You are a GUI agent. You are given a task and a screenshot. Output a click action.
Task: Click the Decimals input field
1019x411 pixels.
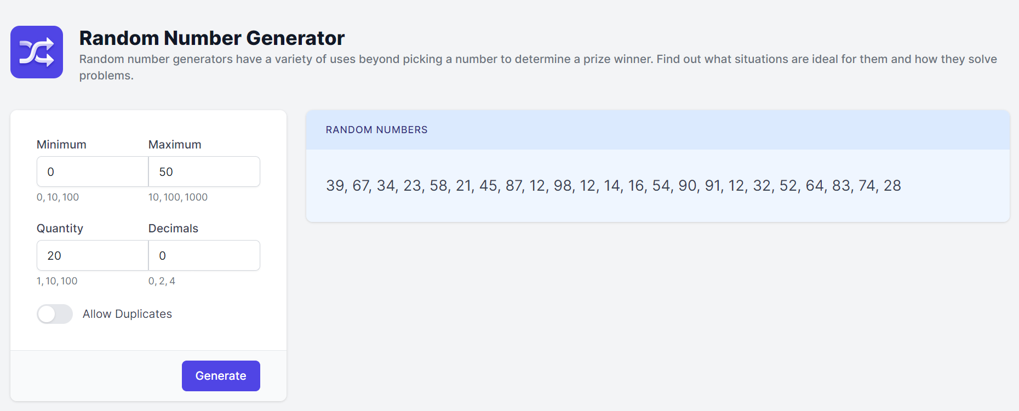pos(204,255)
